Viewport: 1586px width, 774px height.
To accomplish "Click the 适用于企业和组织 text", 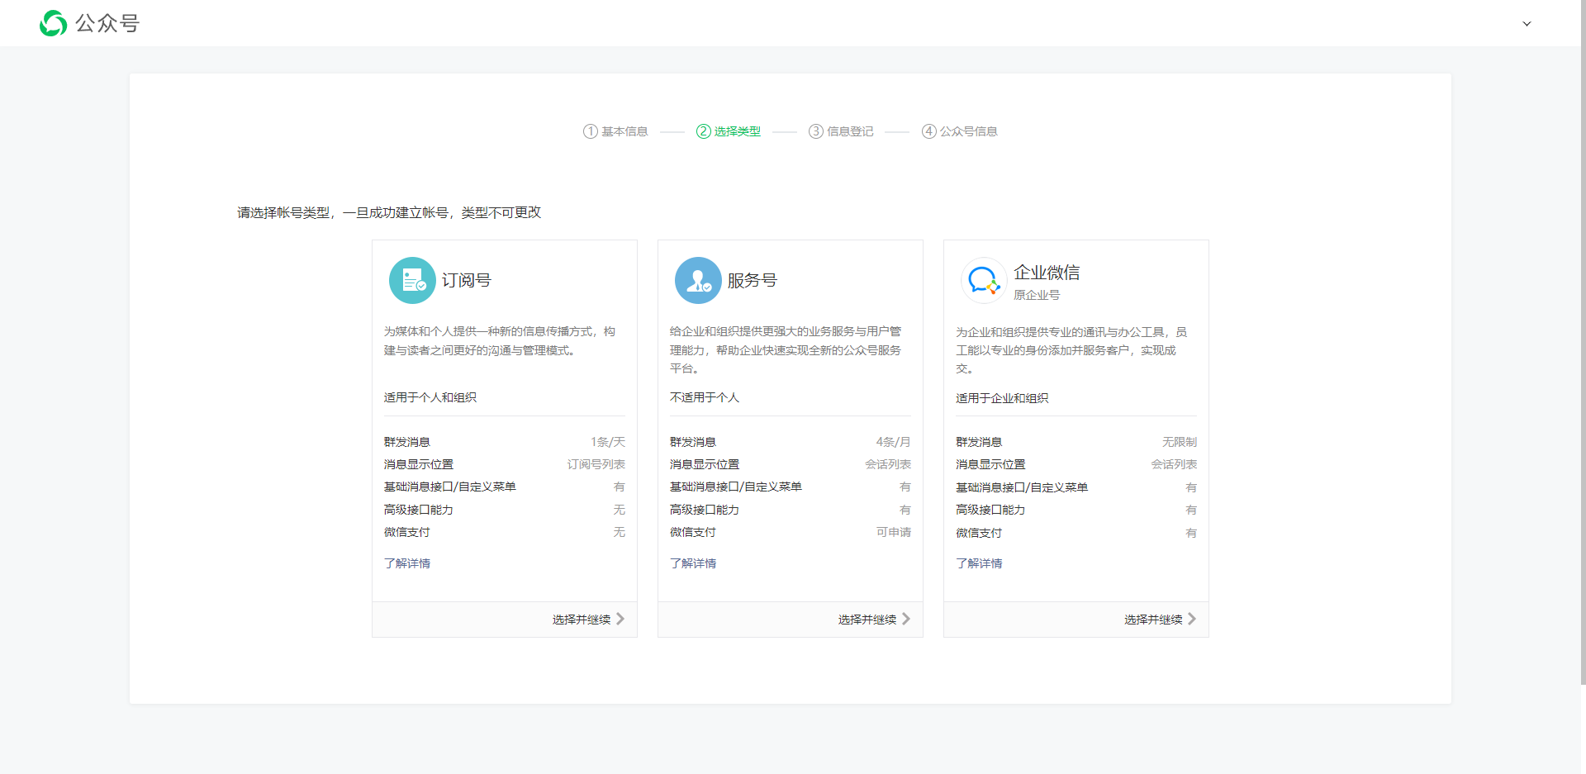I will tap(1002, 398).
